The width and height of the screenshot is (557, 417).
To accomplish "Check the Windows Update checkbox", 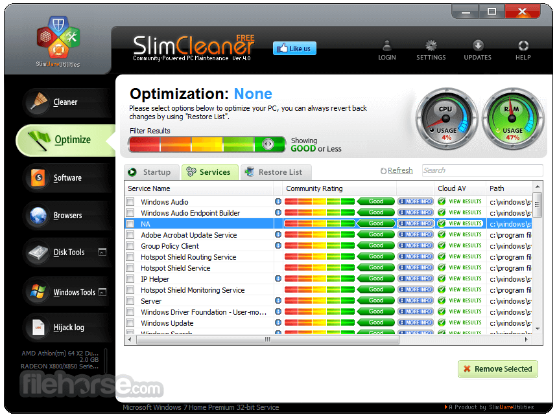I will [x=130, y=322].
